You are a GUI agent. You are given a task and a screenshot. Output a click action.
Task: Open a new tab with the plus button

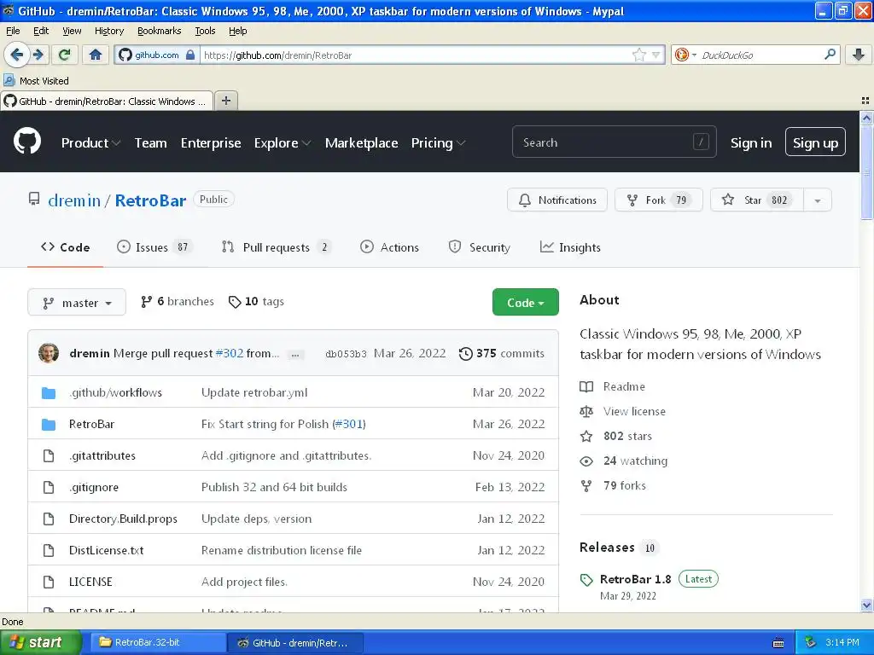225,101
